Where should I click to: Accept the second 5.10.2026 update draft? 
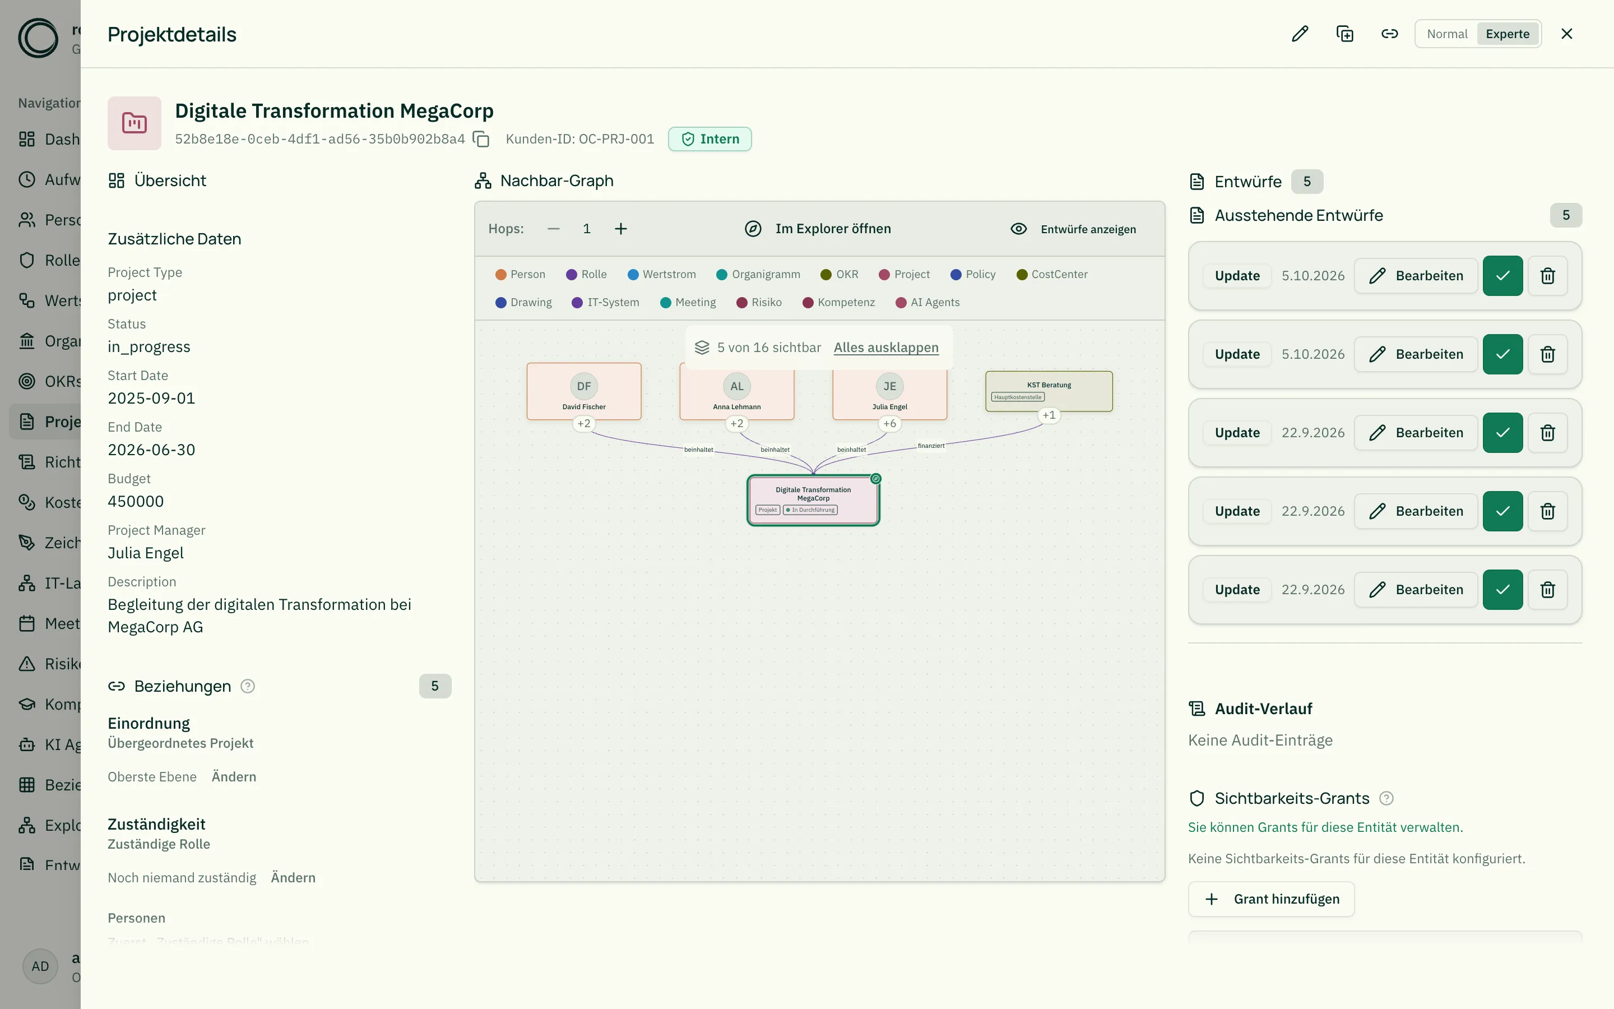(1502, 354)
